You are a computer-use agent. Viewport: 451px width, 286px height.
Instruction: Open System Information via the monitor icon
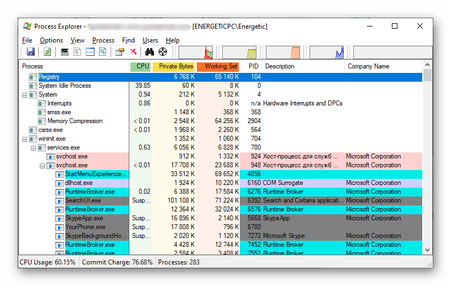click(x=65, y=52)
